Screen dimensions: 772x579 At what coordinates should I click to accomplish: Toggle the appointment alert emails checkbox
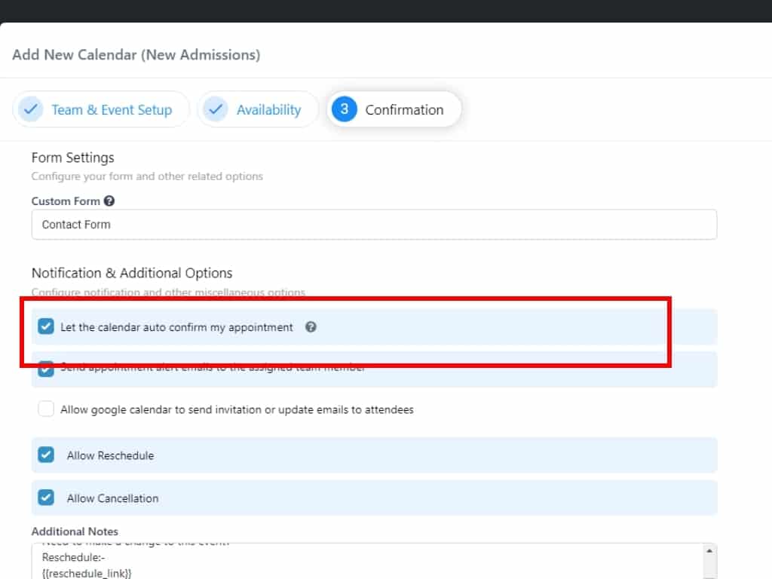point(46,370)
